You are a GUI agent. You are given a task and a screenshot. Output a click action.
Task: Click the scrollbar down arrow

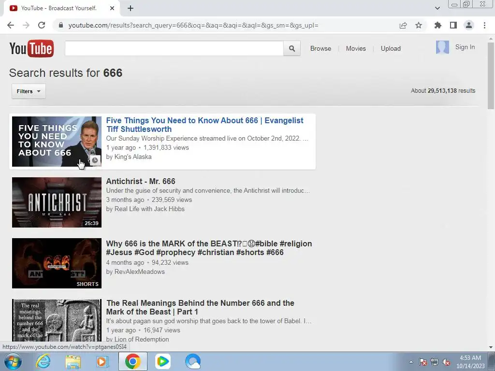491,347
